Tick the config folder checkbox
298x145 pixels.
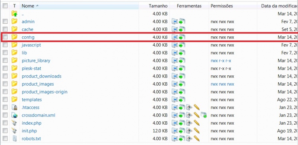pyautogui.click(x=5, y=37)
